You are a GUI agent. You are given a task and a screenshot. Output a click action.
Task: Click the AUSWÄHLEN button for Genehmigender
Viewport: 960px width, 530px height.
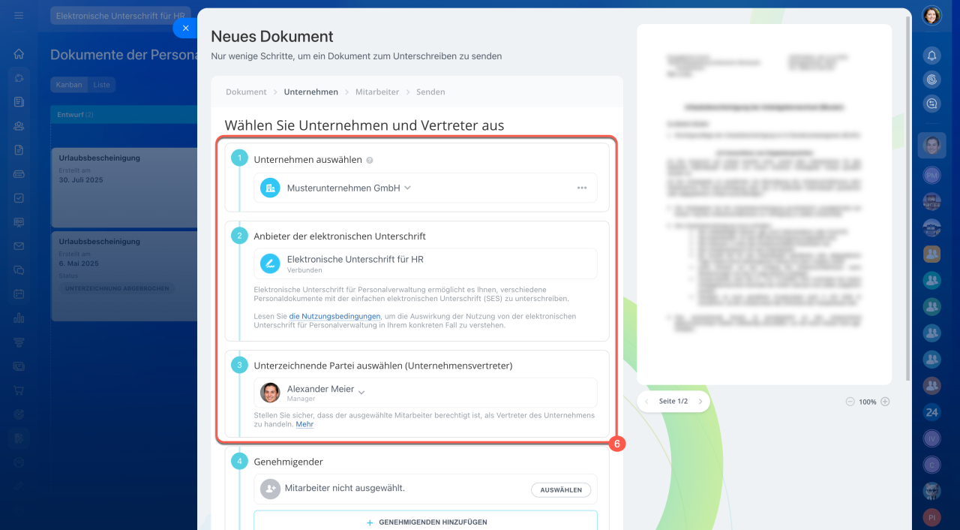point(561,489)
